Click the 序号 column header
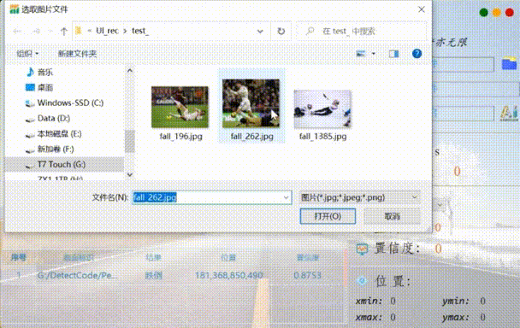The width and height of the screenshot is (520, 328). pyautogui.click(x=19, y=257)
